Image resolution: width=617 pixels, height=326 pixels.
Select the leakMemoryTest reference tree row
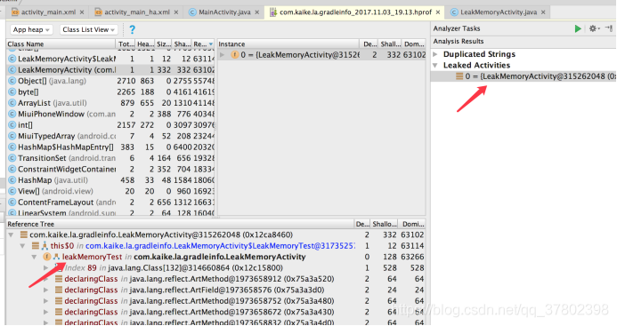(216, 257)
